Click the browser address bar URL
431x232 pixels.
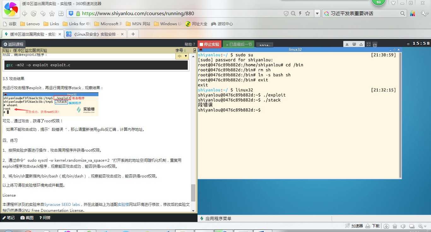click(138, 14)
